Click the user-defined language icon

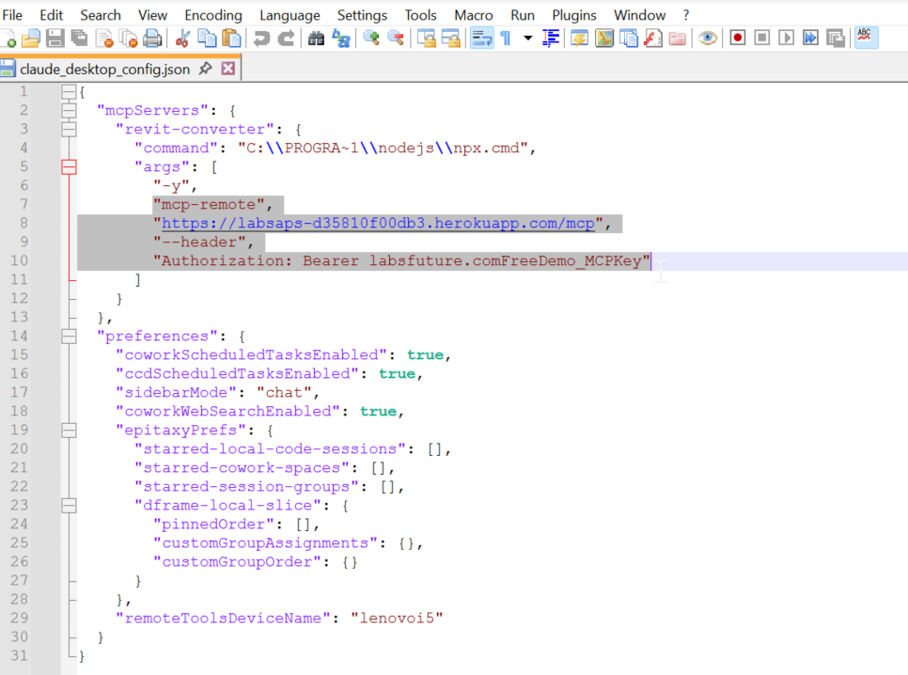pyautogui.click(x=579, y=39)
